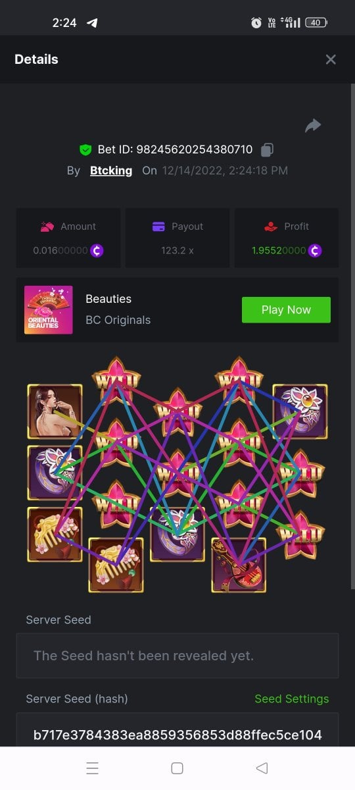This screenshot has height=790, width=355.
Task: Tap the guitar instrument slot symbol
Action: 239,565
